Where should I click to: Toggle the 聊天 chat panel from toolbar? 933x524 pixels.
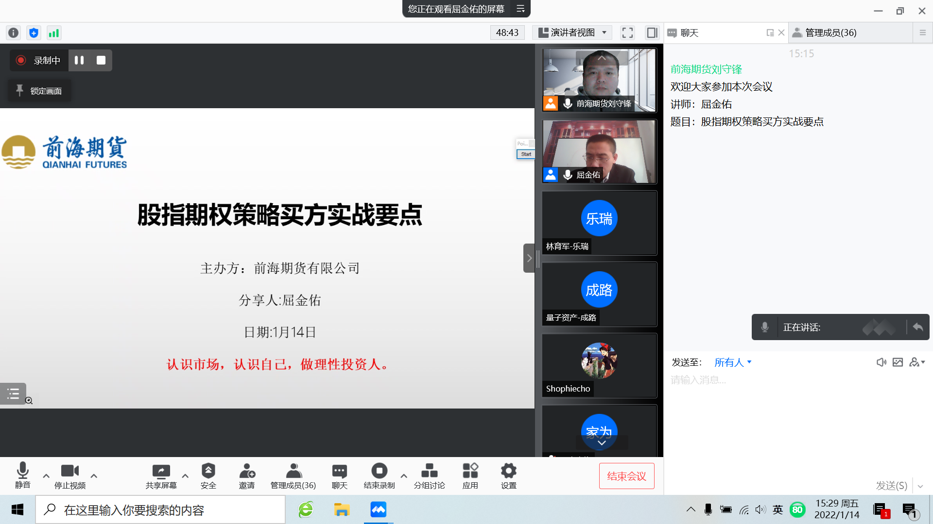(x=339, y=475)
